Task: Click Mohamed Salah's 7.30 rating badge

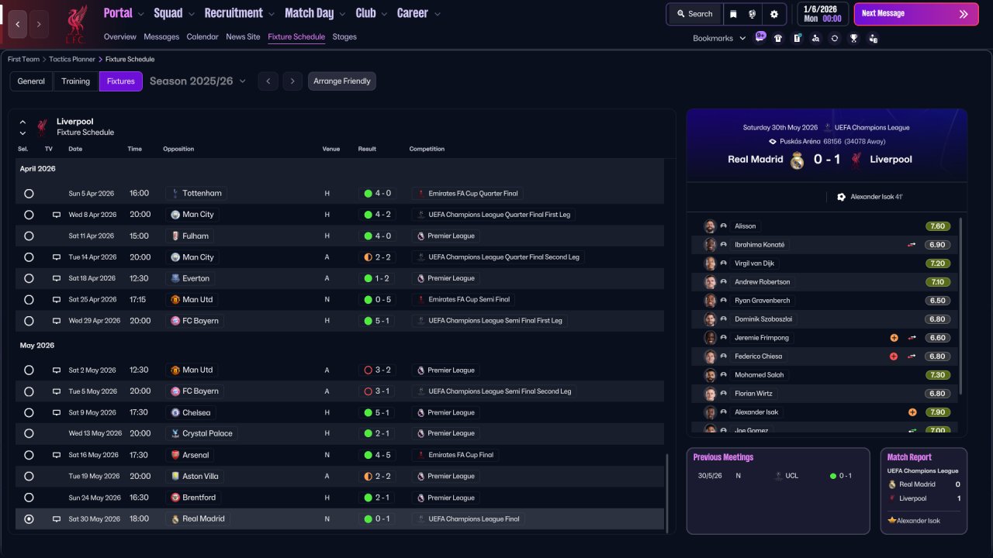Action: [938, 375]
